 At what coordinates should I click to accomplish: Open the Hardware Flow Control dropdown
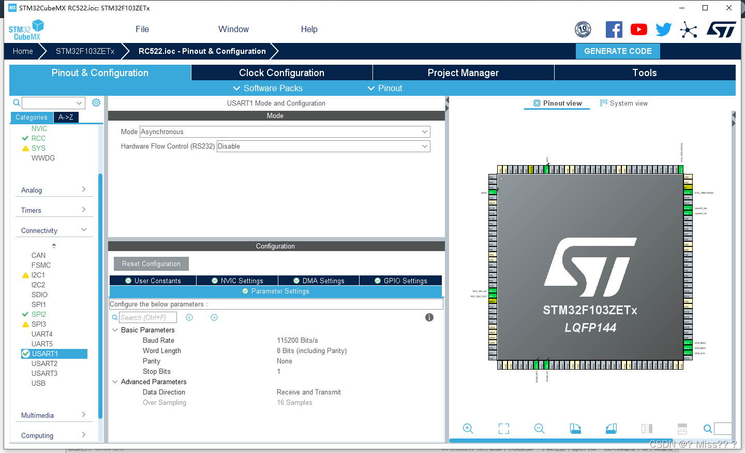pos(323,147)
